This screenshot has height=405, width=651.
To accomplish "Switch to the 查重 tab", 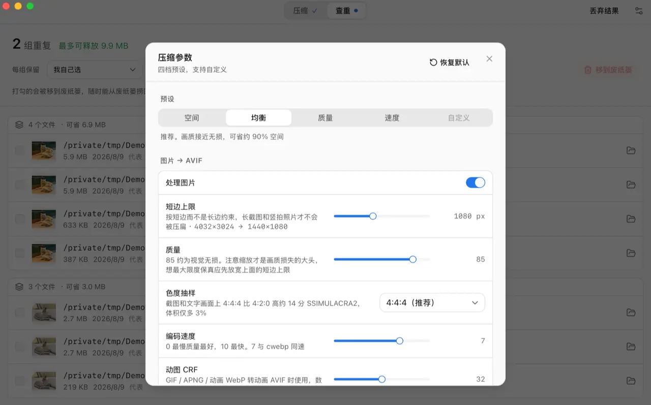I will [346, 11].
